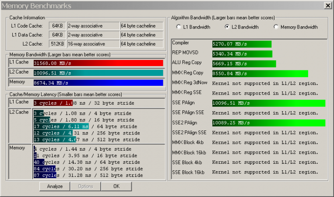Click L1 Code Cache 2-way associative field

[x=93, y=26]
